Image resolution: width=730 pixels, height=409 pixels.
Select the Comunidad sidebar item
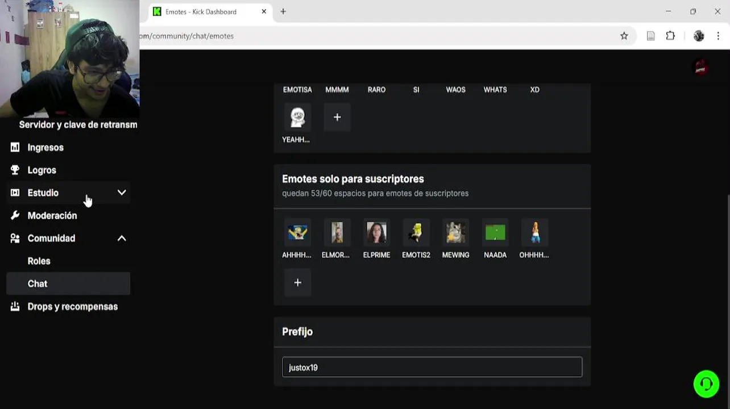tap(68, 239)
